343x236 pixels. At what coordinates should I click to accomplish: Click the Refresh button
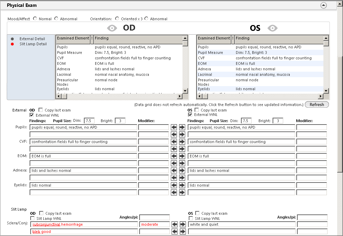pyautogui.click(x=317, y=105)
